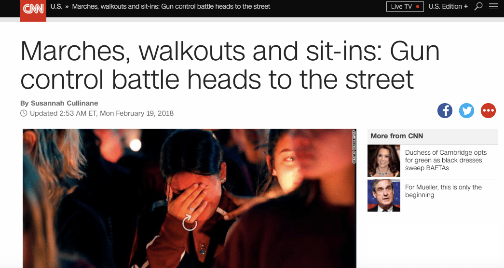Click Live TV button
This screenshot has height=268, width=504.
coord(405,6)
